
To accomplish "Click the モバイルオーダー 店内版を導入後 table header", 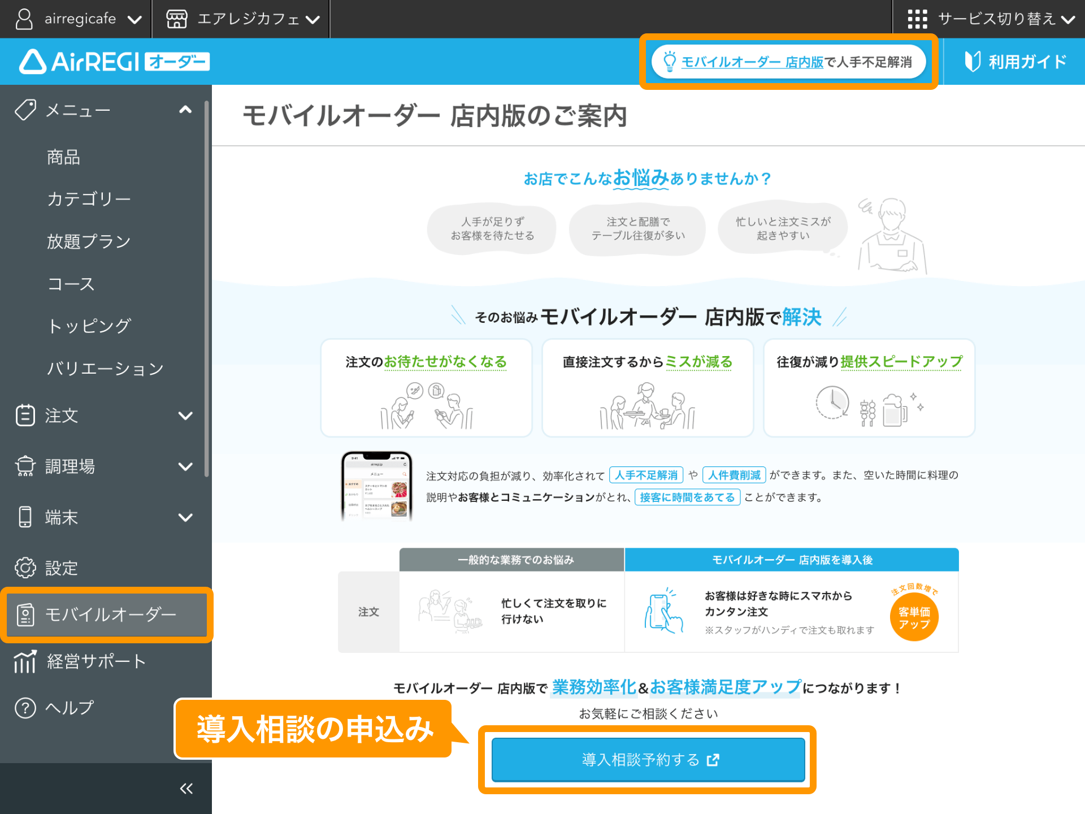I will pyautogui.click(x=792, y=560).
